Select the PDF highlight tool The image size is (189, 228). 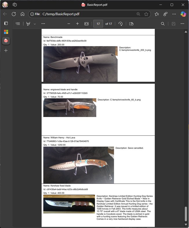pyautogui.click(x=28, y=24)
